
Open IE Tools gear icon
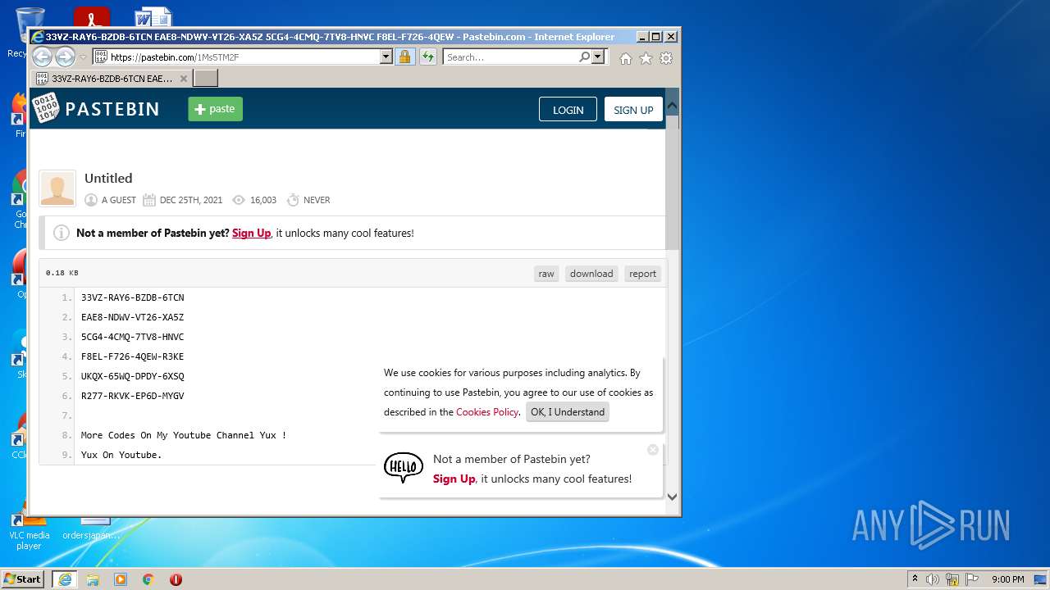pyautogui.click(x=666, y=58)
